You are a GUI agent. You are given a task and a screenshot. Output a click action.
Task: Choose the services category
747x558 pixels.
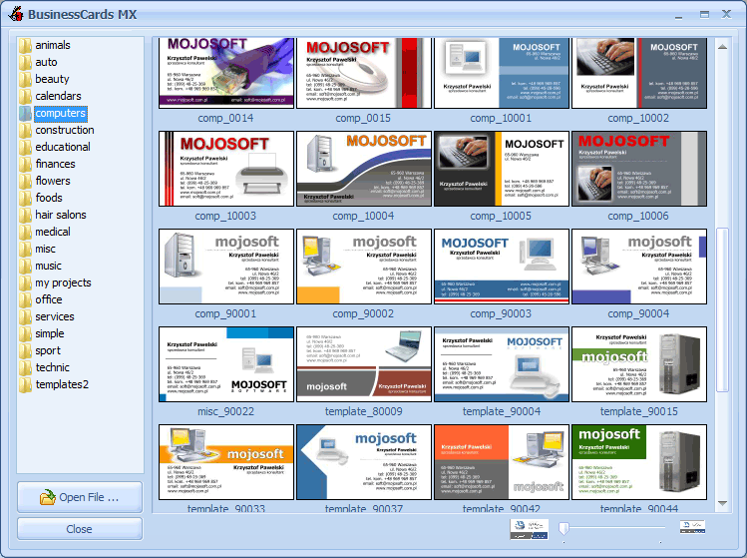(55, 316)
